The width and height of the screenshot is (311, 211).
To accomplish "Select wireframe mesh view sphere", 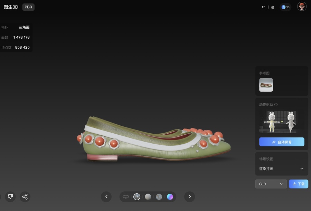I will coord(159,197).
